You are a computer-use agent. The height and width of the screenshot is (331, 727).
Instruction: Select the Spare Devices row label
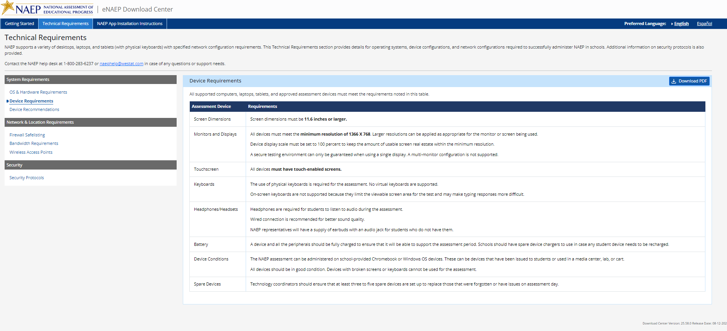[207, 284]
